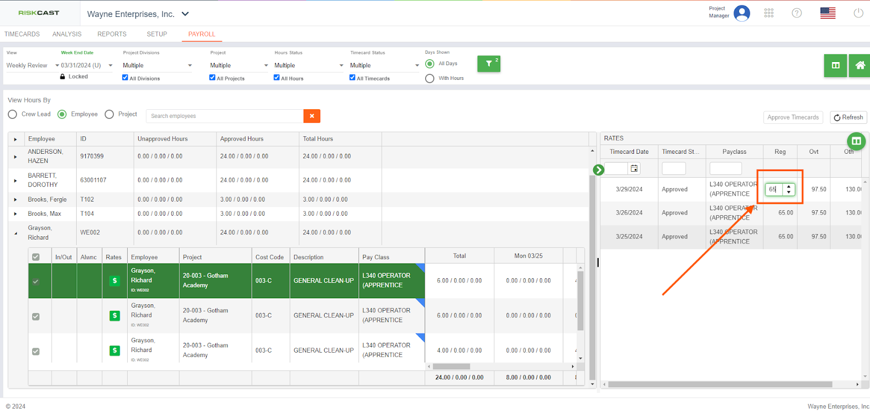Screen dimensions: 870x414
Task: Open the Week End Date dropdown
Action: (86, 65)
